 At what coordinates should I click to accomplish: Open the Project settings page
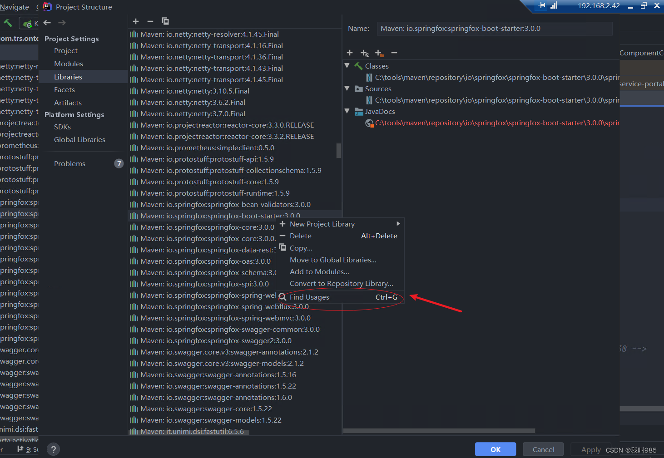click(66, 51)
